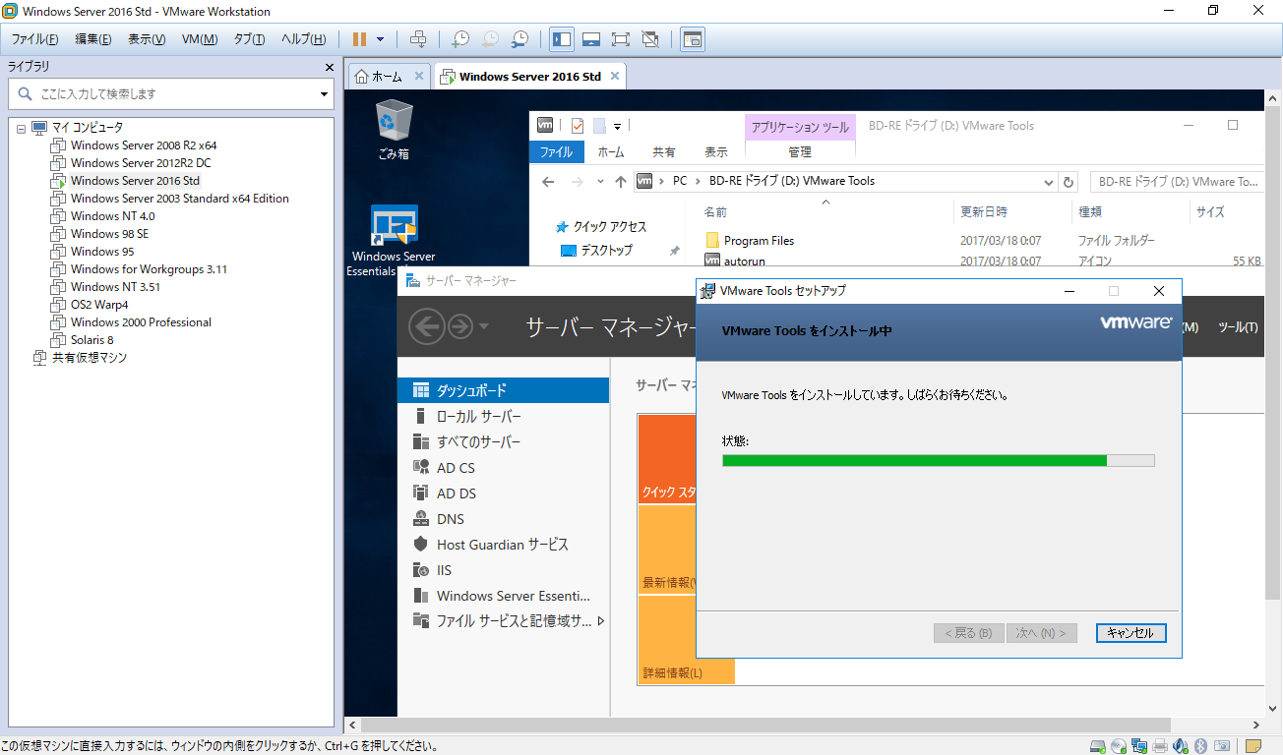Select ローカル サーバー in Server Manager
The image size is (1283, 755).
click(x=478, y=416)
